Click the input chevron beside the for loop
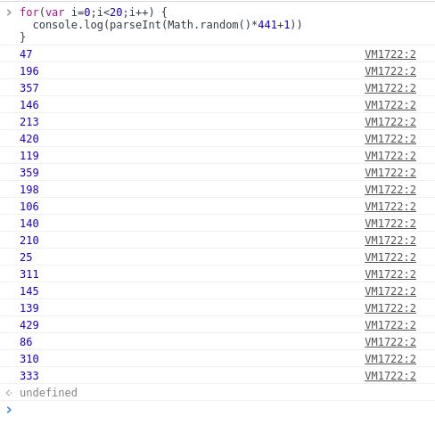Viewport: 435px width, 425px height. pyautogui.click(x=9, y=12)
